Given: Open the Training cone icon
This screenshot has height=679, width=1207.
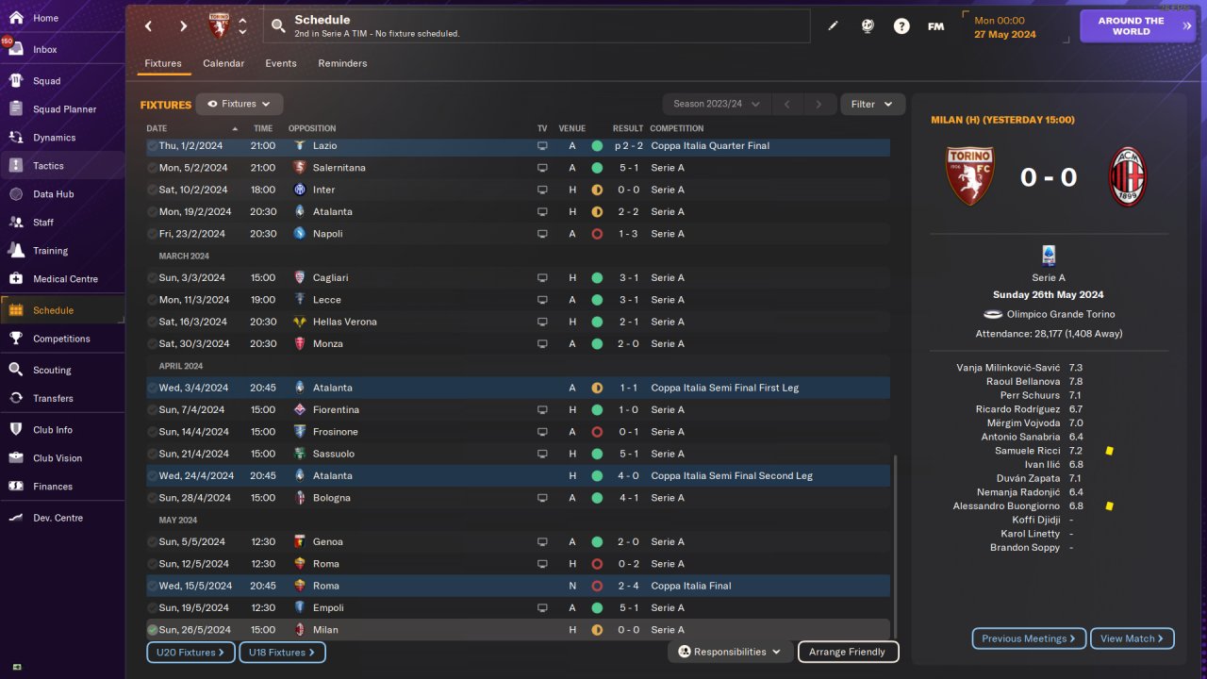Looking at the screenshot, I should [16, 251].
